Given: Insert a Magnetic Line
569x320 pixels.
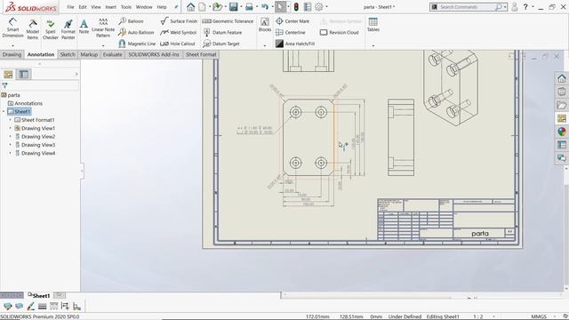Looking at the screenshot, I should point(137,44).
